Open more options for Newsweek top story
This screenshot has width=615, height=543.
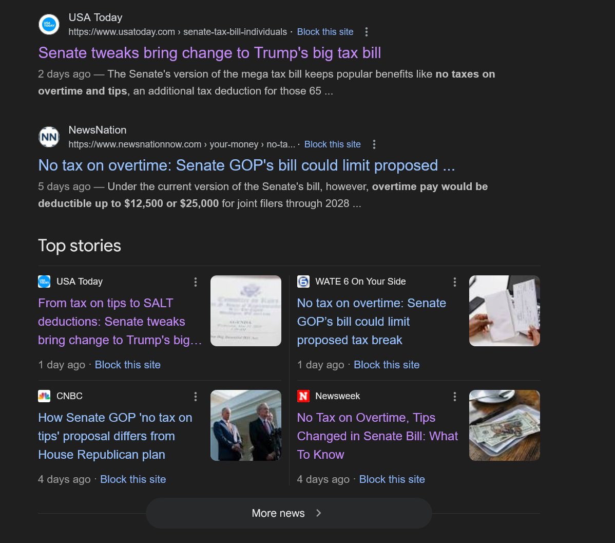tap(455, 397)
